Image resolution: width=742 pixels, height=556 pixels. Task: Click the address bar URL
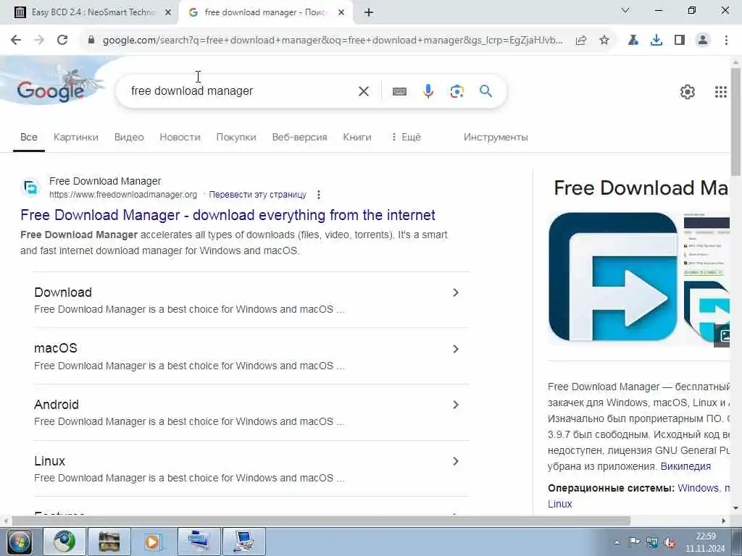click(332, 41)
